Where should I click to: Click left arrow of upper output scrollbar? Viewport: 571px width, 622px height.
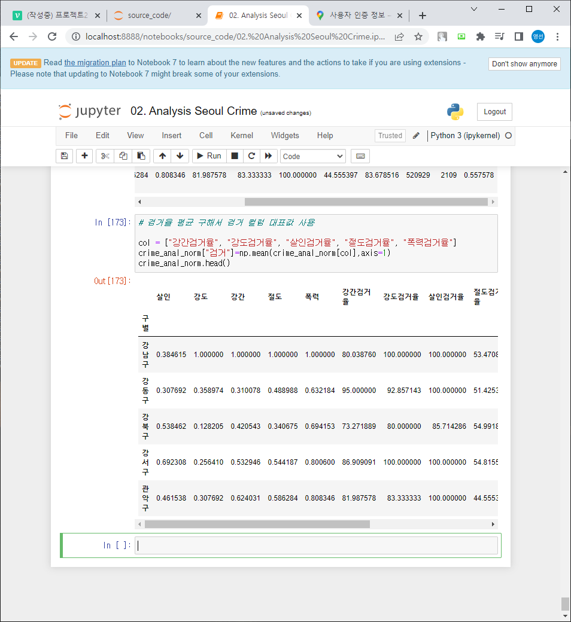[139, 202]
